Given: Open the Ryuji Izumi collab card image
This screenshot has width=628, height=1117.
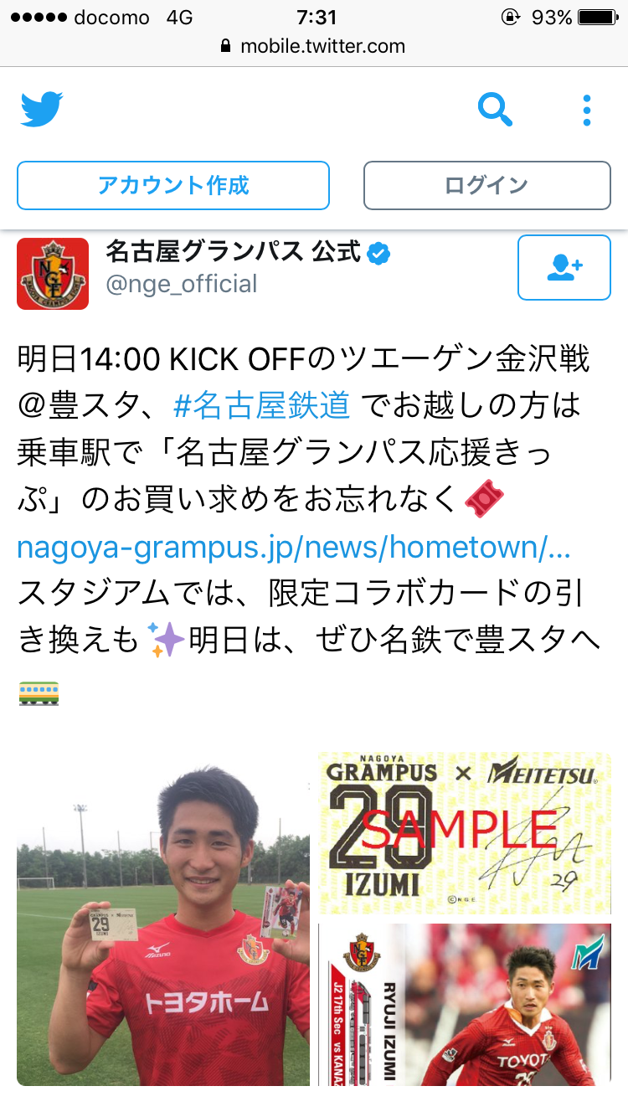Looking at the screenshot, I should (x=465, y=1005).
